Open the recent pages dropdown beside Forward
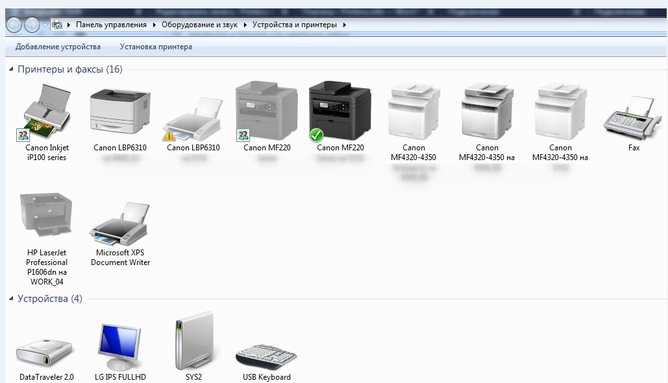 pyautogui.click(x=45, y=25)
